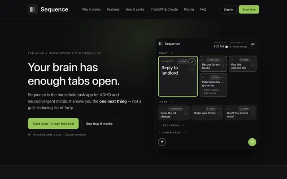Click the HOME tag on Order new filters
Screen dimensions: 287x179
pyautogui.click(x=211, y=109)
